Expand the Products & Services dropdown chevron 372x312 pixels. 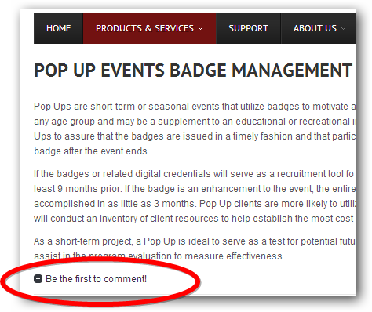(201, 28)
